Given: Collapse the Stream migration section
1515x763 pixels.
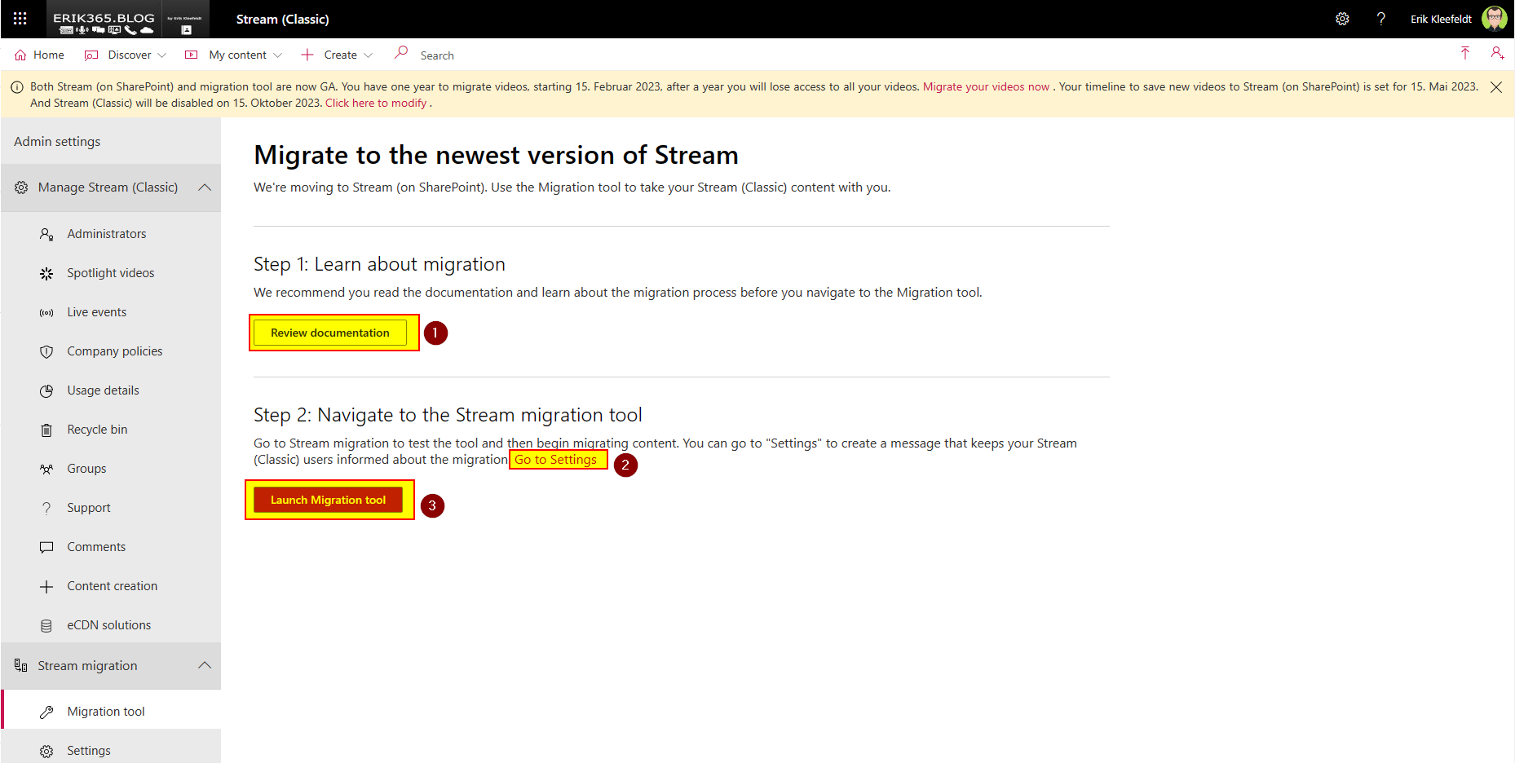Looking at the screenshot, I should 205,666.
